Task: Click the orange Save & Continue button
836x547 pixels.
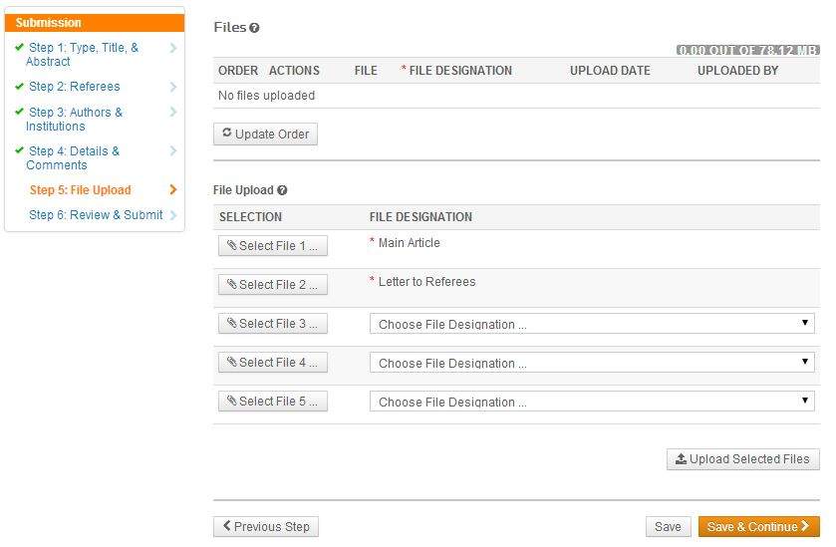Action: (x=758, y=527)
